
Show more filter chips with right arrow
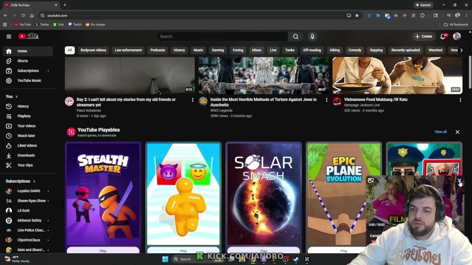pyautogui.click(x=461, y=50)
